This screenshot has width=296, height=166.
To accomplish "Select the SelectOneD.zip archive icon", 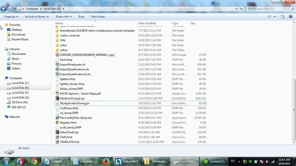I will tap(57, 132).
